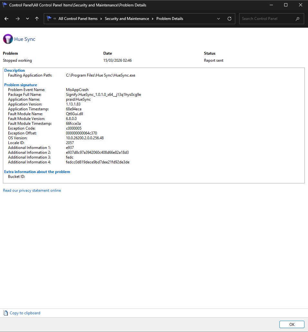Click Copy to clipboard link
308x332 pixels.
(25, 313)
